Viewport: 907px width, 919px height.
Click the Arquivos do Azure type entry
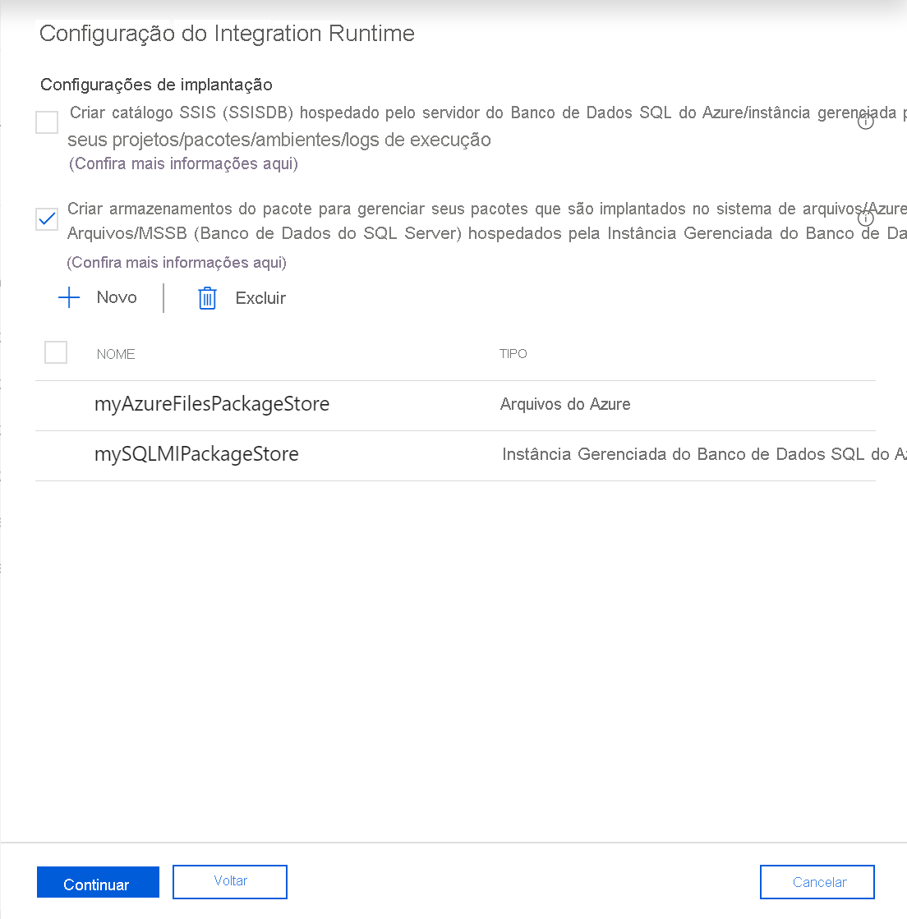(565, 404)
